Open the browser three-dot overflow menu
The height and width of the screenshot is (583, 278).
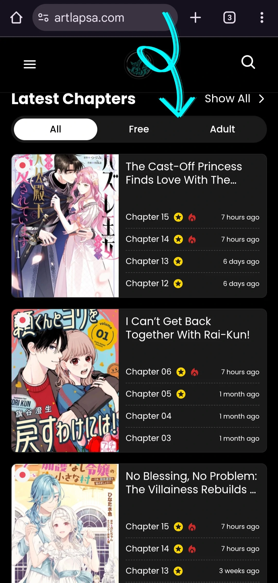pos(262,18)
